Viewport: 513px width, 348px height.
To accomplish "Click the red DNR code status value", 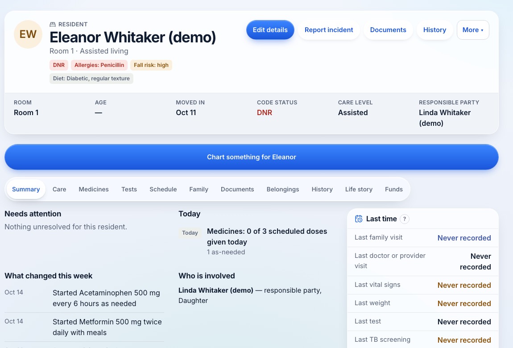I will point(265,112).
